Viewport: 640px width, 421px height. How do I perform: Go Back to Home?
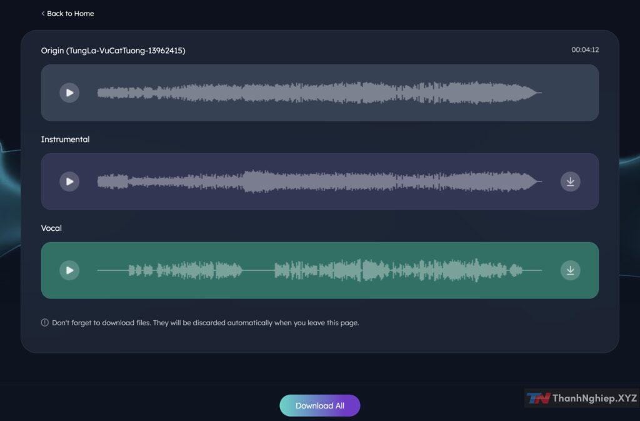pyautogui.click(x=67, y=14)
